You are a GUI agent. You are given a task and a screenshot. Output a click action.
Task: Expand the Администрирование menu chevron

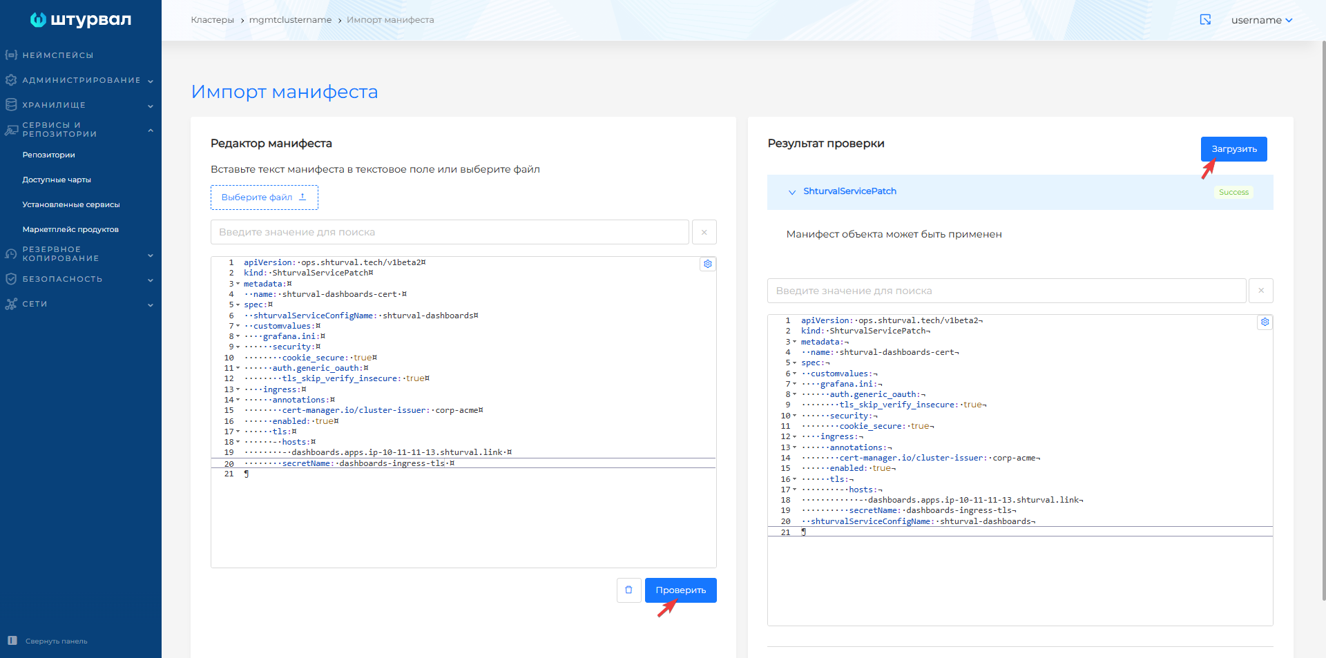(x=151, y=81)
